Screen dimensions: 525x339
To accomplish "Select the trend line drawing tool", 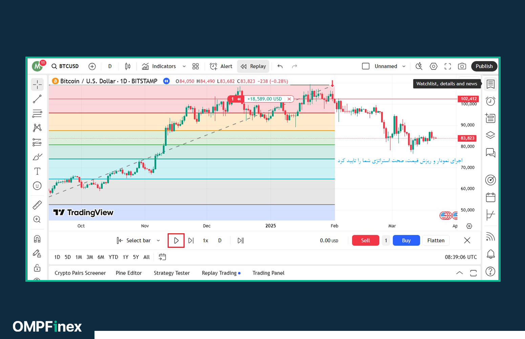I will [37, 99].
